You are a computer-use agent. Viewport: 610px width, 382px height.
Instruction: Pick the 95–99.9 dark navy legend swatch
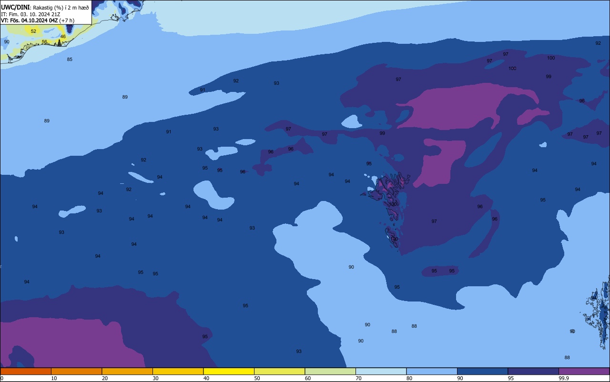533,371
